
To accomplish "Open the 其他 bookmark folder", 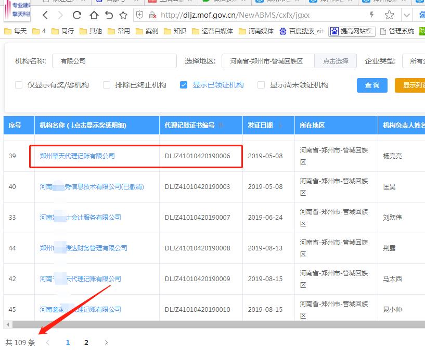I will point(91,31).
